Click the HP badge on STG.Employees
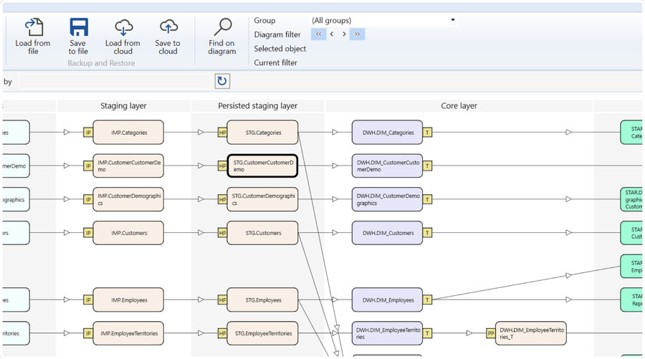 222,300
